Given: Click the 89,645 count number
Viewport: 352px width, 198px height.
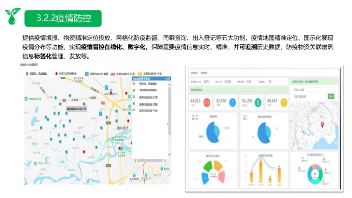Looking at the screenshot, I should click(x=272, y=101).
